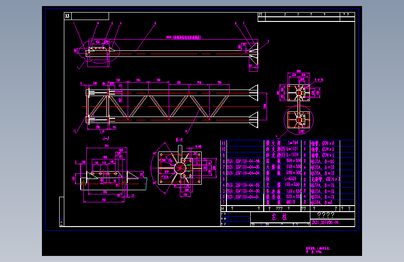Click part code ZK31.25F10H-04-01 in parts list

(243, 197)
